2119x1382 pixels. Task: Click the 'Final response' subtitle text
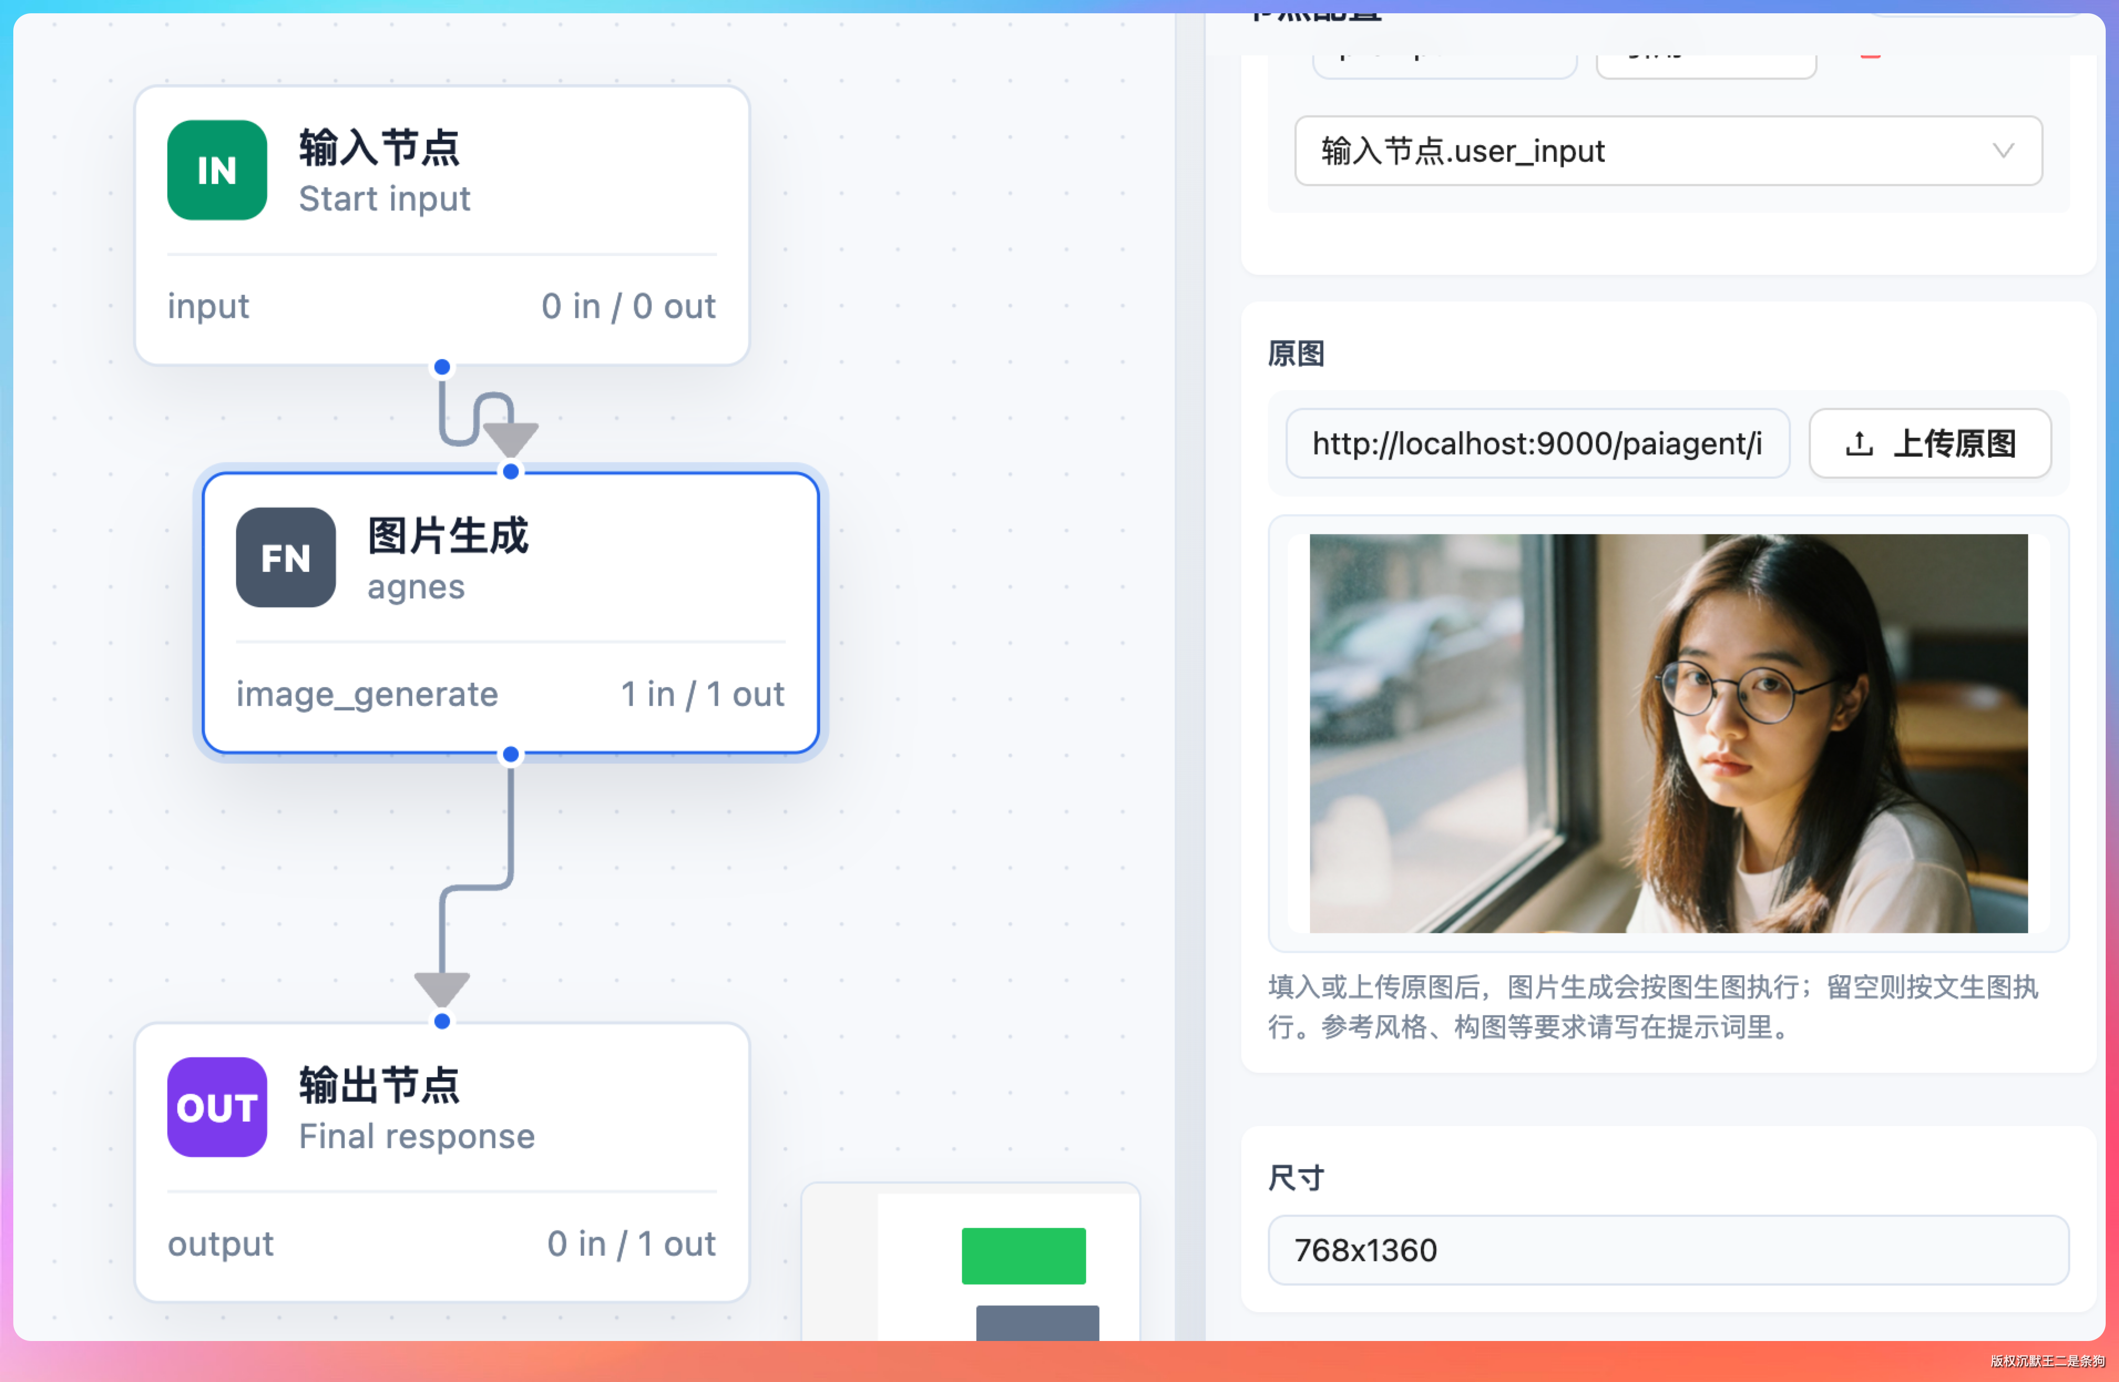417,1136
